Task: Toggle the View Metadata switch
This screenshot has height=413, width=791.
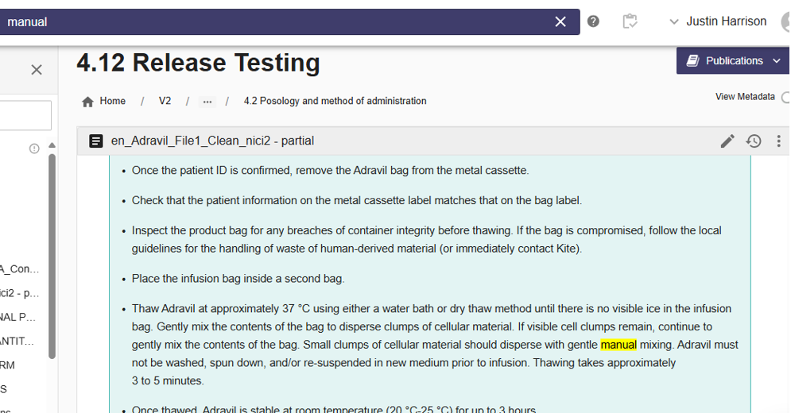Action: coord(785,97)
